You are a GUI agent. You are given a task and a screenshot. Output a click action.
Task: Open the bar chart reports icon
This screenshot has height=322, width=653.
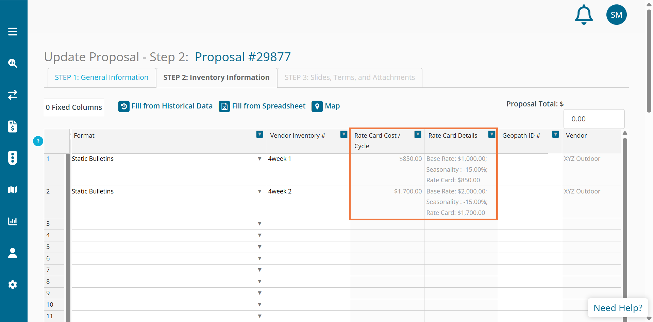pos(13,221)
